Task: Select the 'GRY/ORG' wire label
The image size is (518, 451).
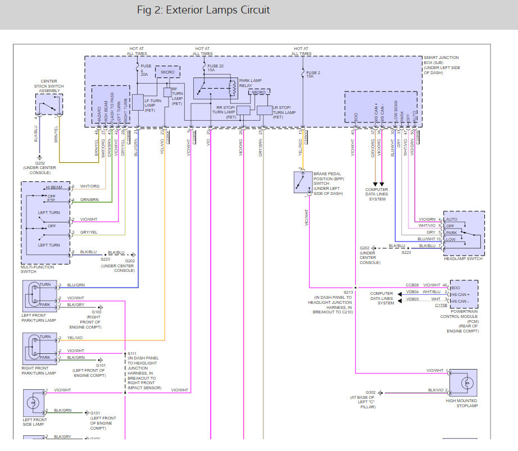Action: click(372, 148)
